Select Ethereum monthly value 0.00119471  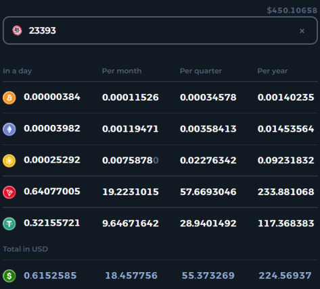click(x=131, y=129)
